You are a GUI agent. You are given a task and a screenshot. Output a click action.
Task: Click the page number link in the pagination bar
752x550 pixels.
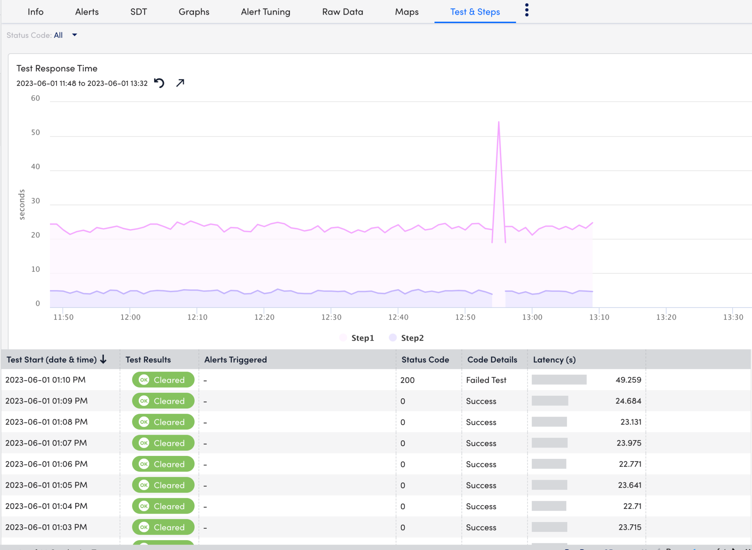pos(694,549)
